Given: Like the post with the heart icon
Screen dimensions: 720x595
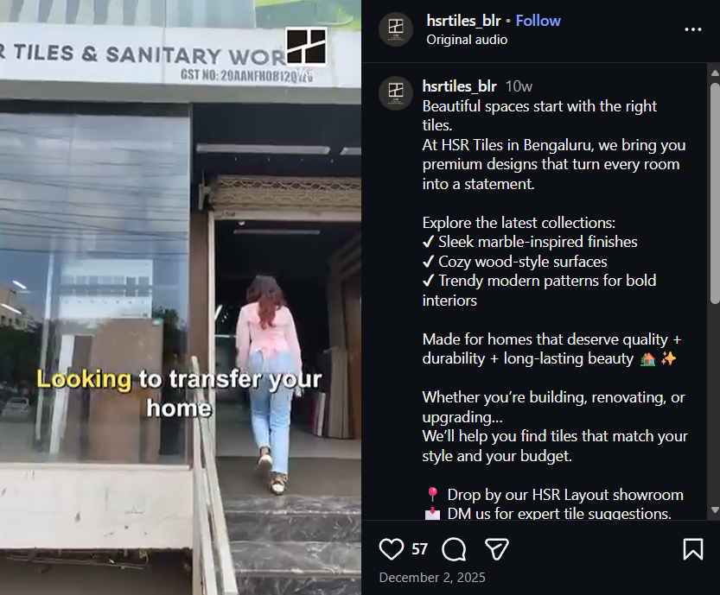Looking at the screenshot, I should point(392,548).
